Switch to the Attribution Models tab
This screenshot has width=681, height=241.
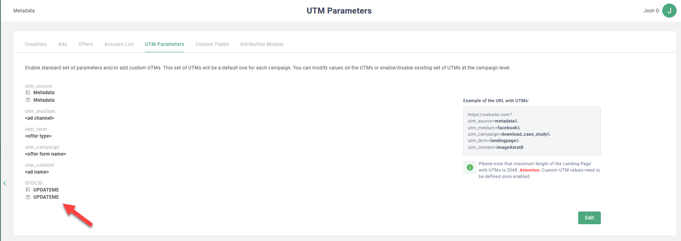262,44
